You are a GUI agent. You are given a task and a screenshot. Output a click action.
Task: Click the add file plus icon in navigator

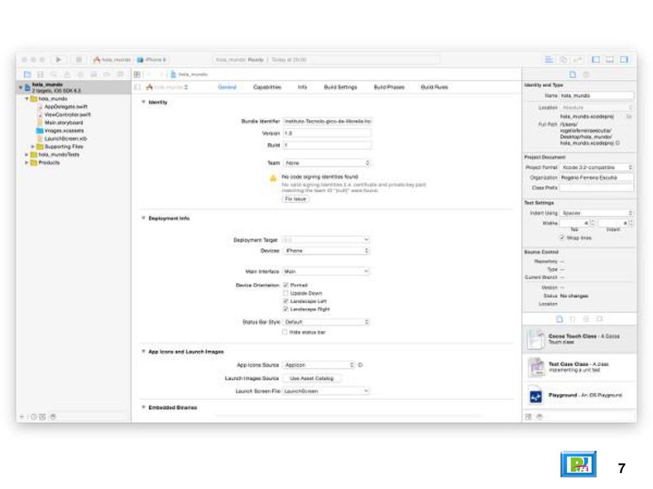[x=22, y=416]
